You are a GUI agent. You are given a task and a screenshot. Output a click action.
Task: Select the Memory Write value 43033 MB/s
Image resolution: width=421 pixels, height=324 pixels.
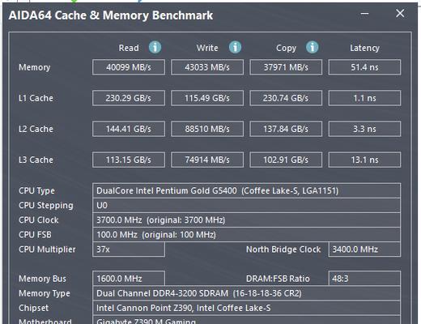[207, 67]
